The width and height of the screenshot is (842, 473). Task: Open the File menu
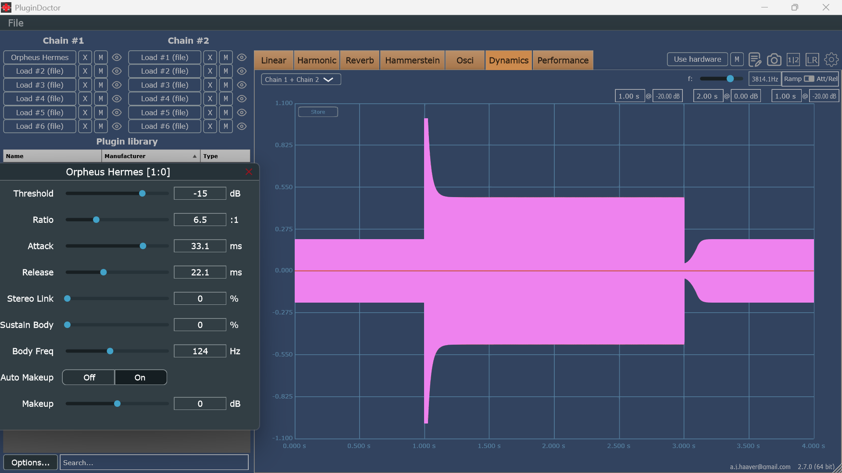coord(16,23)
